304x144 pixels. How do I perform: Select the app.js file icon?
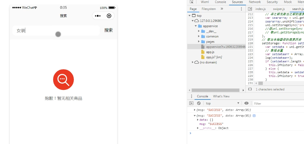pos(203,52)
